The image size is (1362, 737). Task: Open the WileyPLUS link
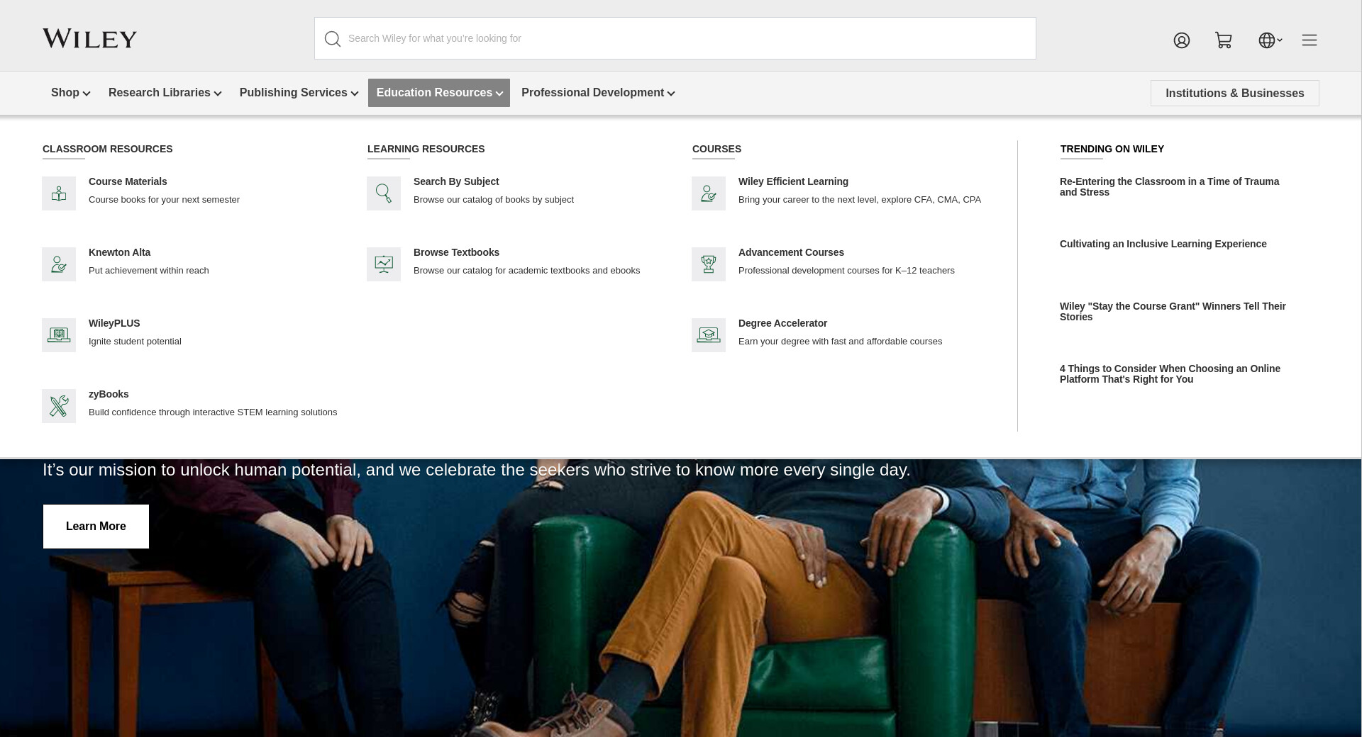tap(114, 323)
